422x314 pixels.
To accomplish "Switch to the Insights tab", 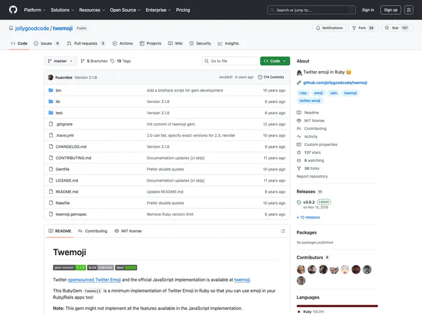I will tap(228, 44).
